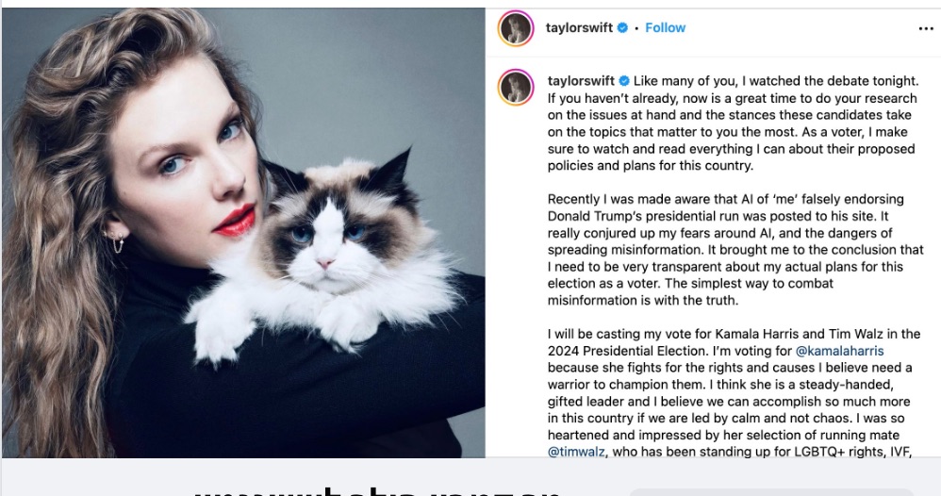
Task: Click the paragraph starting "I will be casting"
Action: click(x=734, y=392)
